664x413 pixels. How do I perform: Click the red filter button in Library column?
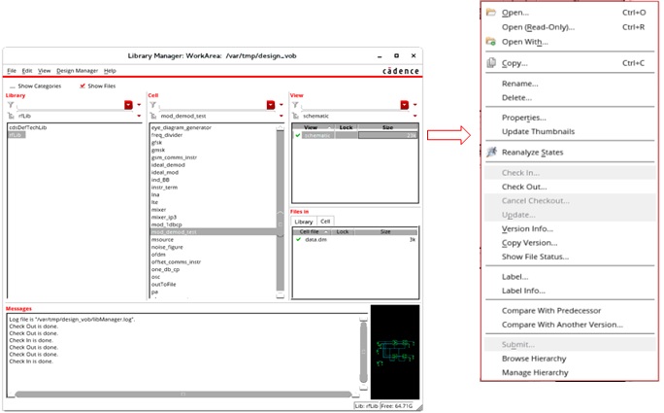click(x=128, y=105)
